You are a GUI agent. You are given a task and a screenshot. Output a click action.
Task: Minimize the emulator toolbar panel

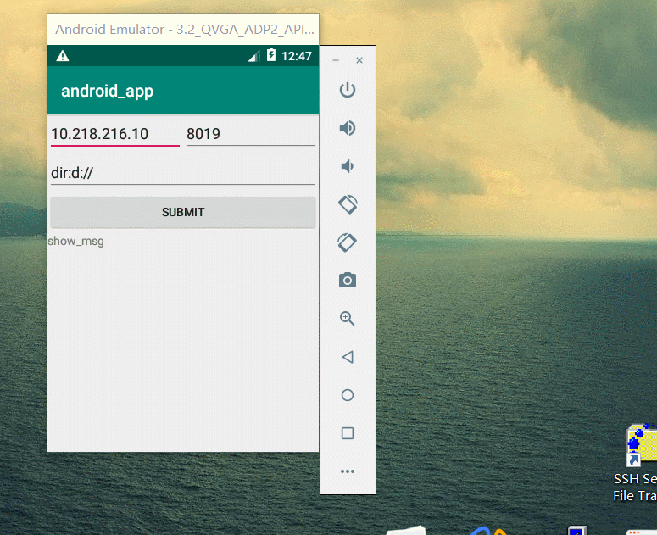(336, 60)
